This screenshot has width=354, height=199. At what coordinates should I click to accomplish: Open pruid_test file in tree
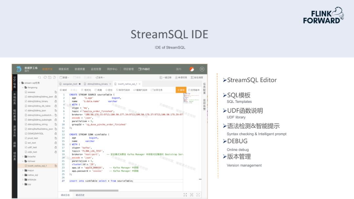33,138
